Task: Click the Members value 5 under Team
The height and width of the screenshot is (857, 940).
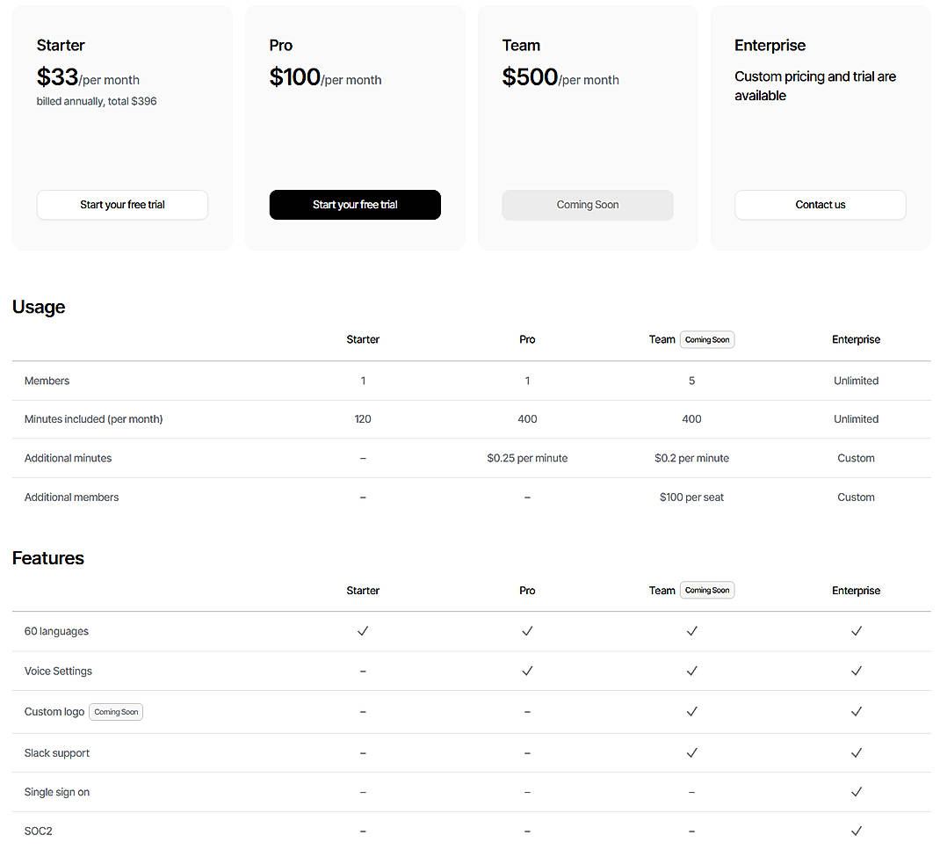Action: [x=691, y=381]
